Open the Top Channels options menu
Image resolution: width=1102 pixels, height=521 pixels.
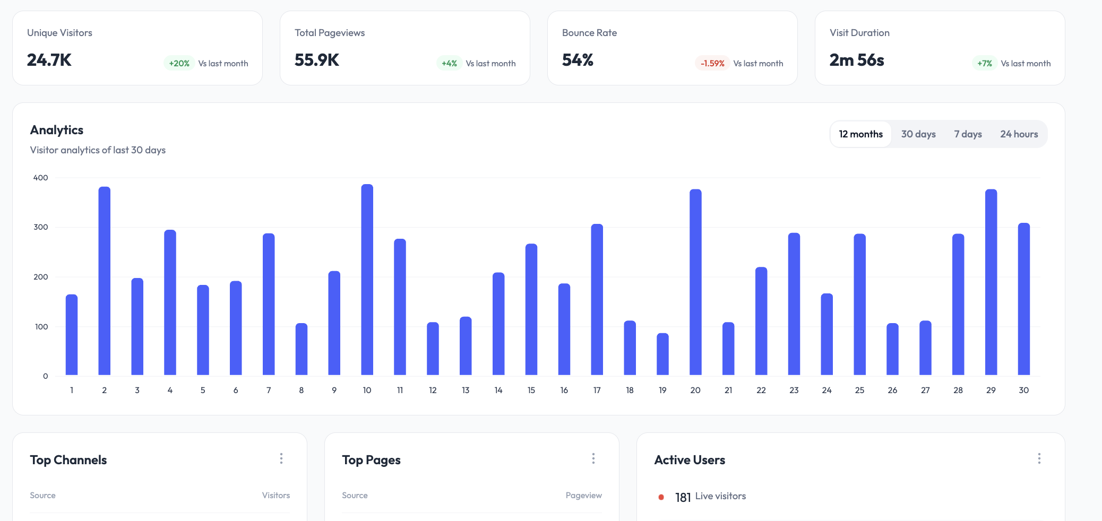click(x=281, y=458)
